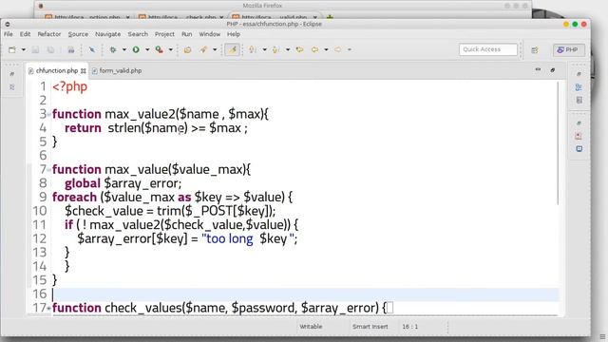This screenshot has height=342, width=608.
Task: Open the External Tools dropdown arrow
Action: (x=171, y=49)
